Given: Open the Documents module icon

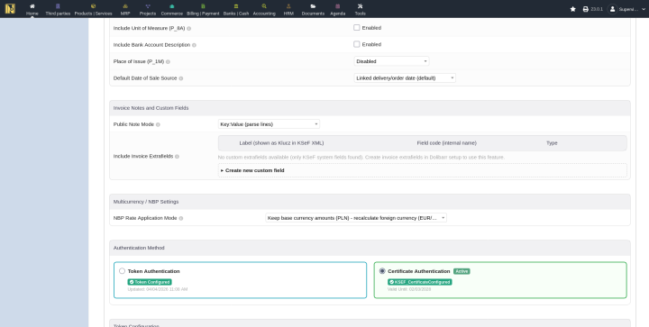Looking at the screenshot, I should point(313,6).
